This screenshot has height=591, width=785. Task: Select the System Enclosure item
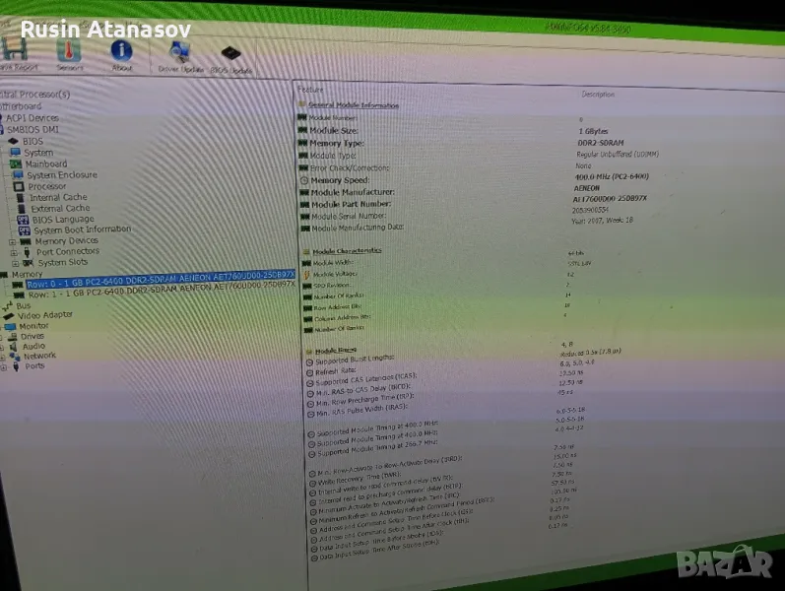click(61, 175)
